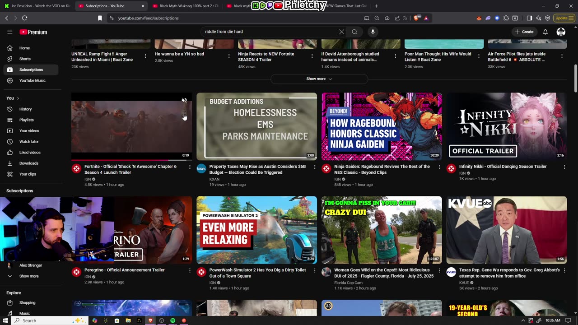
Task: Open the Florida Cop Cam channel avatar
Action: (x=326, y=272)
